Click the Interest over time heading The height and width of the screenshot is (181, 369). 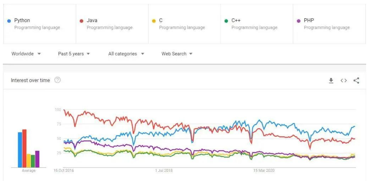point(31,80)
